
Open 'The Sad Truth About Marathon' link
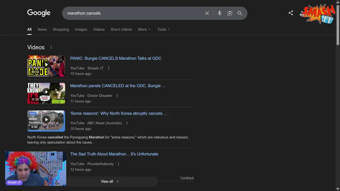coord(114,154)
